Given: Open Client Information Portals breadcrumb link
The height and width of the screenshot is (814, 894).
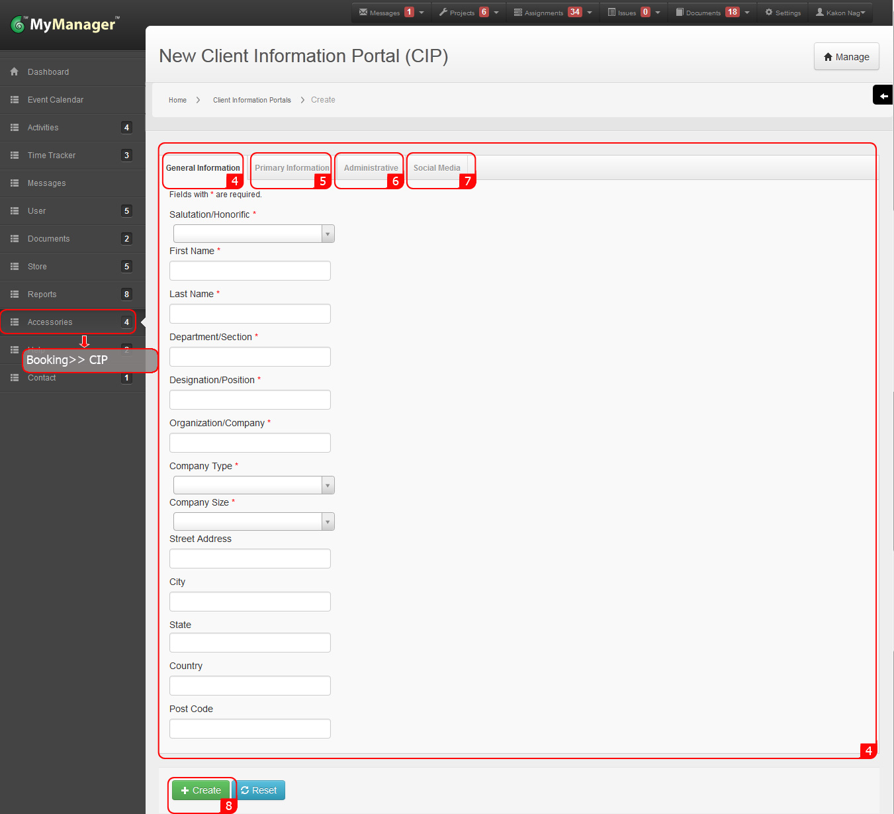Looking at the screenshot, I should tap(251, 100).
